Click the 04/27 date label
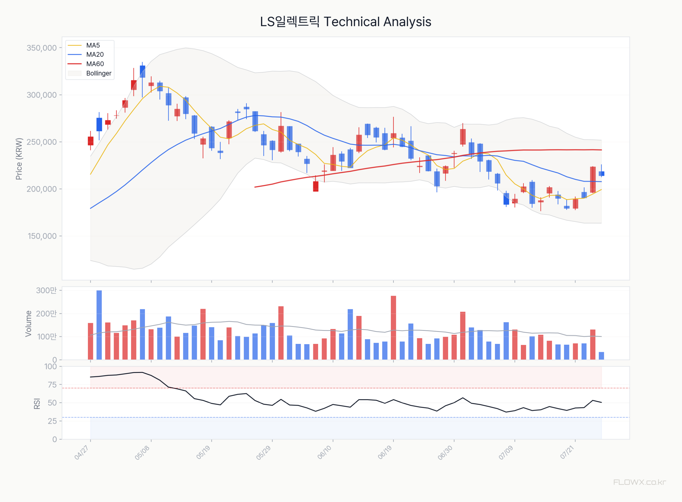Image resolution: width=682 pixels, height=502 pixels. point(82,452)
